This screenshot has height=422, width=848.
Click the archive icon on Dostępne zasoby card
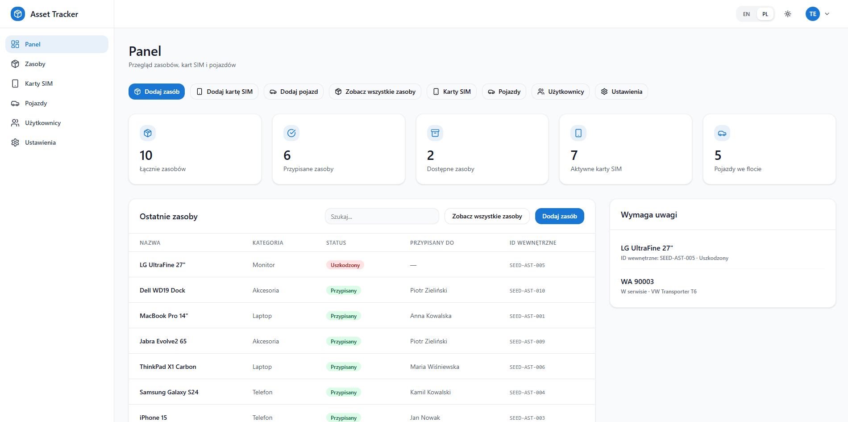coord(435,133)
